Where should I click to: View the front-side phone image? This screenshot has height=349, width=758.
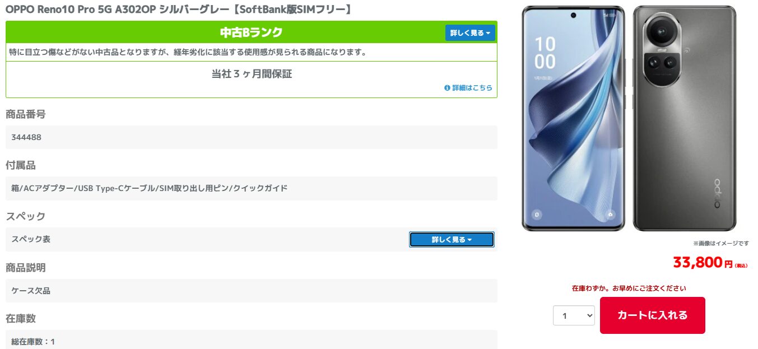573,118
